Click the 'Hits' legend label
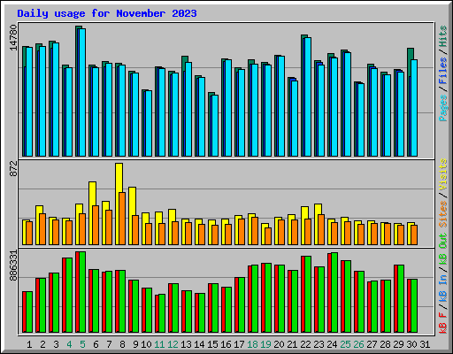The width and height of the screenshot is (453, 354). [x=443, y=36]
